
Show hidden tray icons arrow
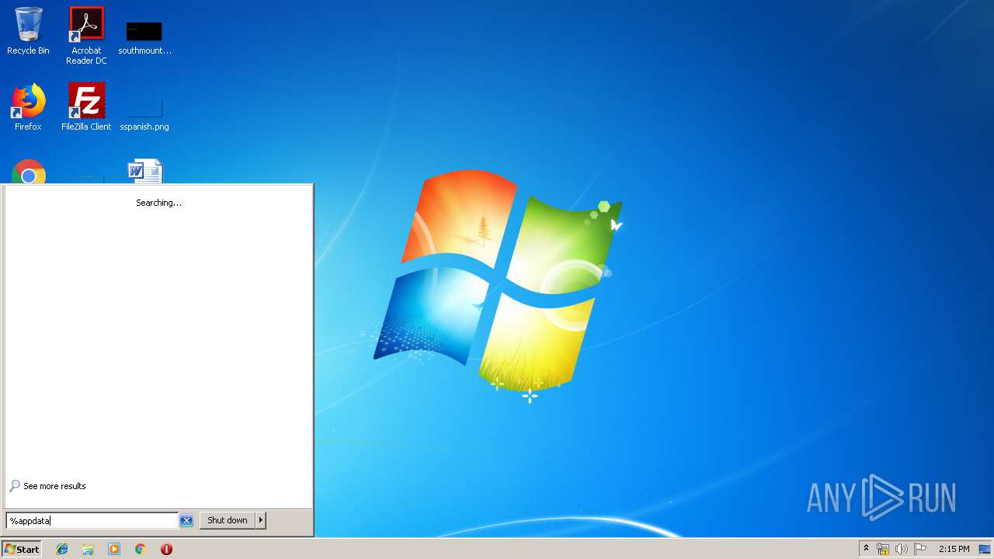point(866,549)
